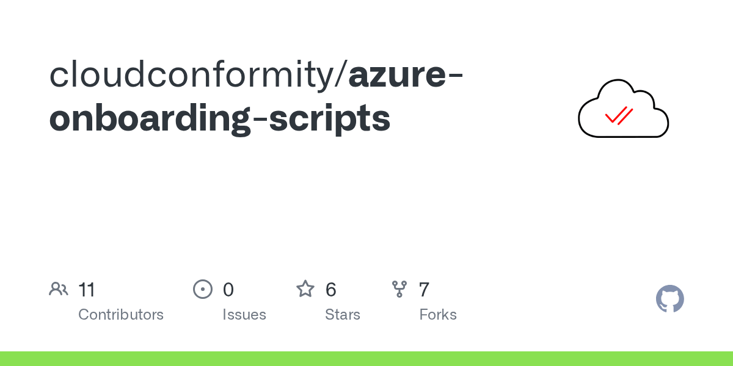Image resolution: width=733 pixels, height=366 pixels.
Task: Open the GitHub Octocat logo
Action: [x=670, y=299]
